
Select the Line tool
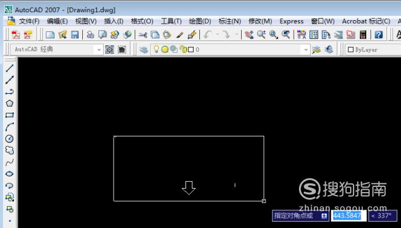[9, 68]
